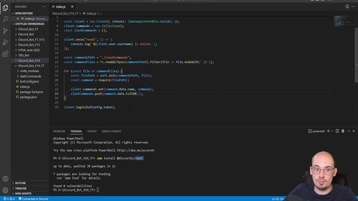Select the powershell terminal instance
This screenshot has width=358, height=201.
click(x=316, y=131)
